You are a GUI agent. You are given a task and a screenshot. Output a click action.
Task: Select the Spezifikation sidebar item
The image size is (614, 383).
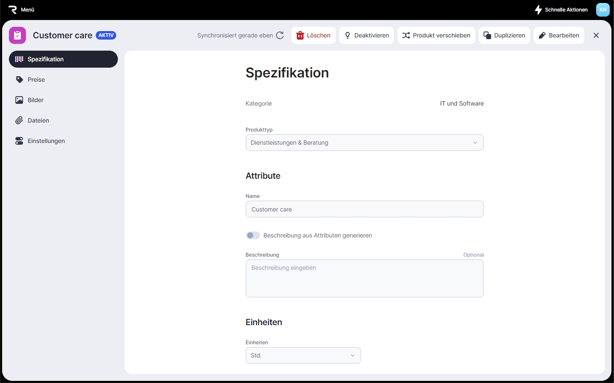point(63,59)
